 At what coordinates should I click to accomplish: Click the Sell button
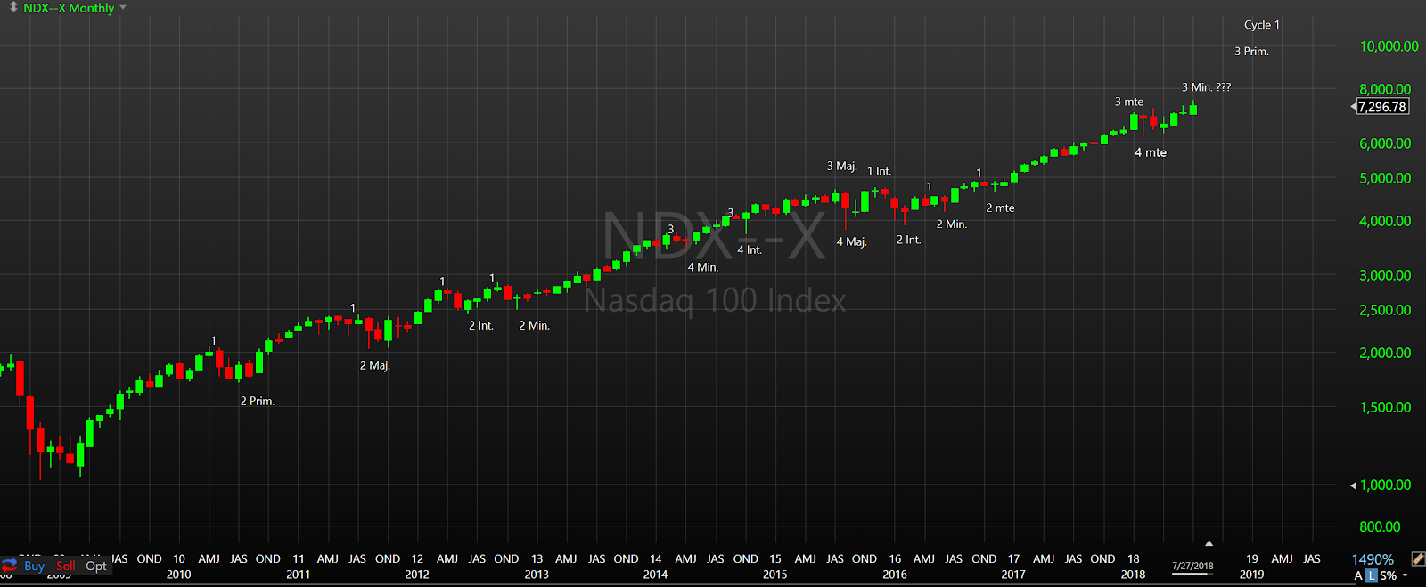pyautogui.click(x=66, y=566)
